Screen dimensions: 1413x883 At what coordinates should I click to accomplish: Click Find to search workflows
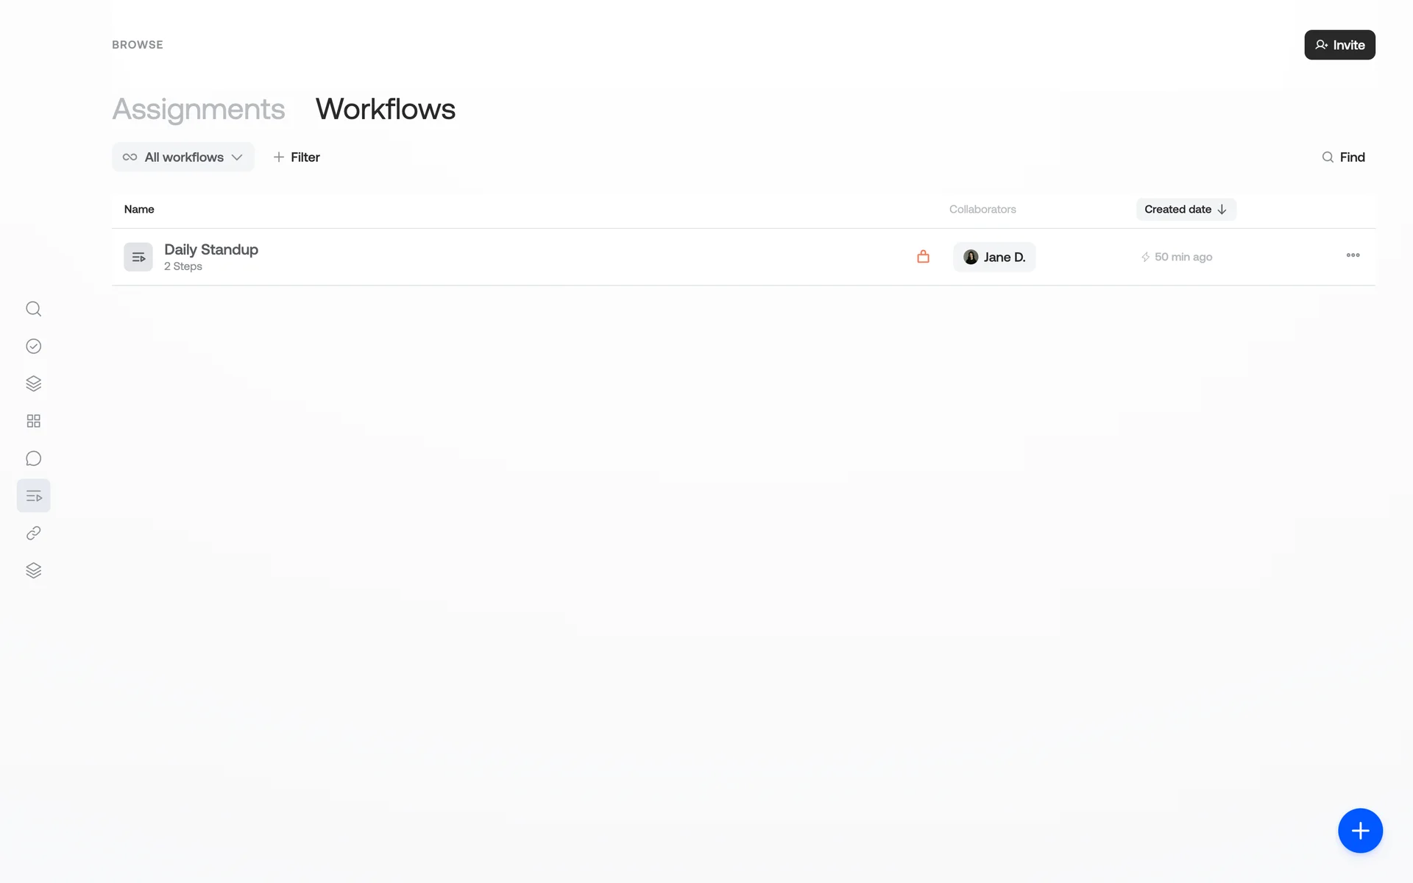[x=1343, y=157]
